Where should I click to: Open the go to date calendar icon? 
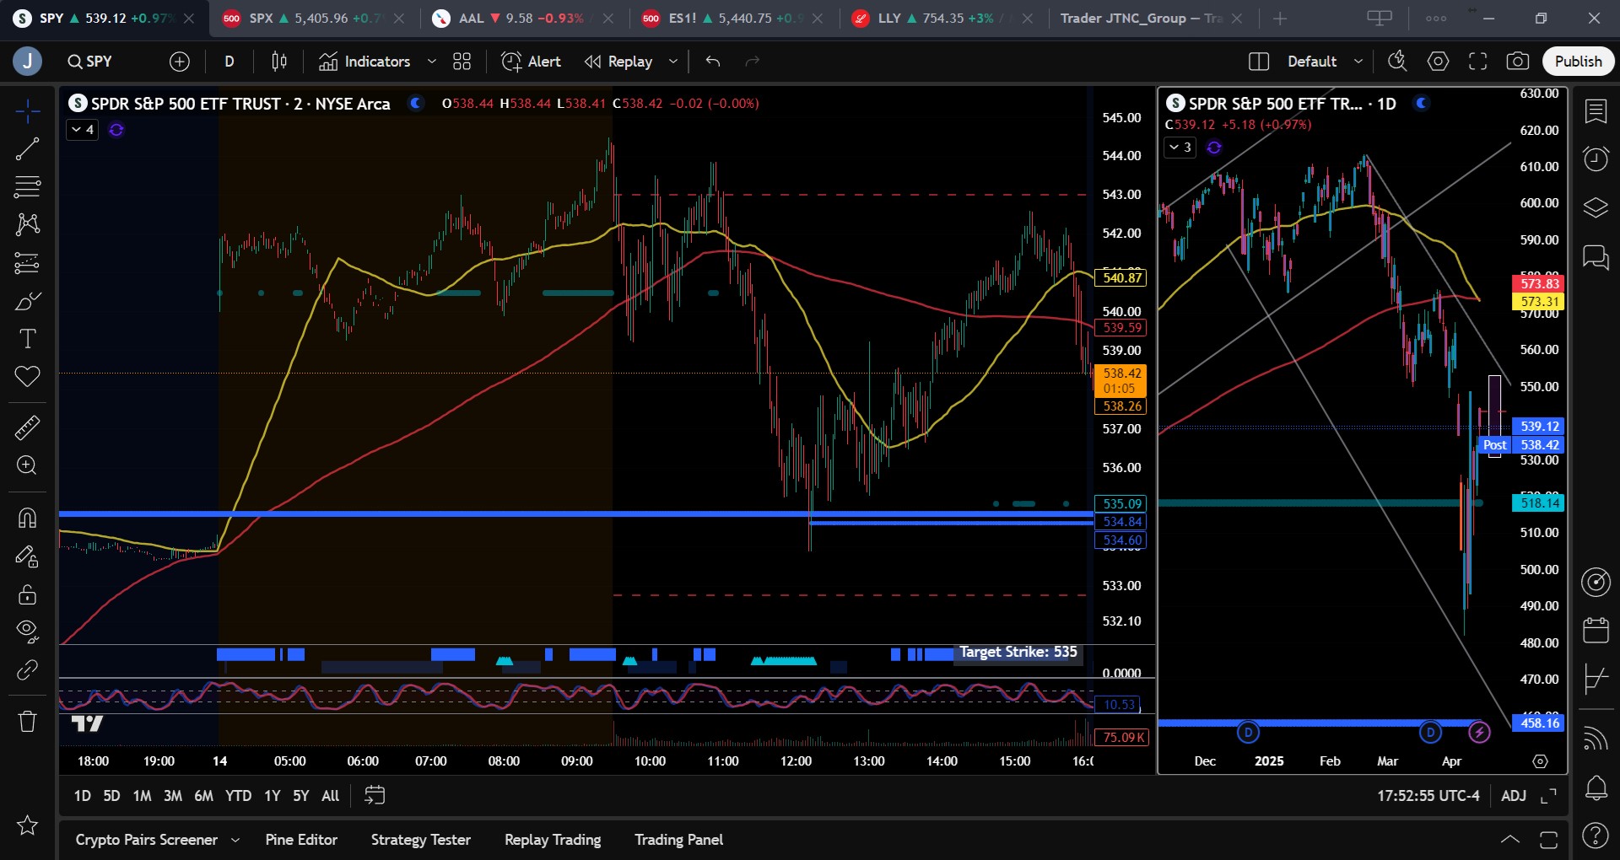point(375,796)
